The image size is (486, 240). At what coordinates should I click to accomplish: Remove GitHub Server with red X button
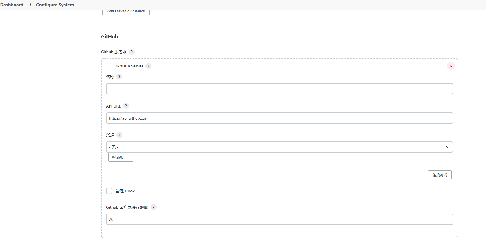coord(451,66)
